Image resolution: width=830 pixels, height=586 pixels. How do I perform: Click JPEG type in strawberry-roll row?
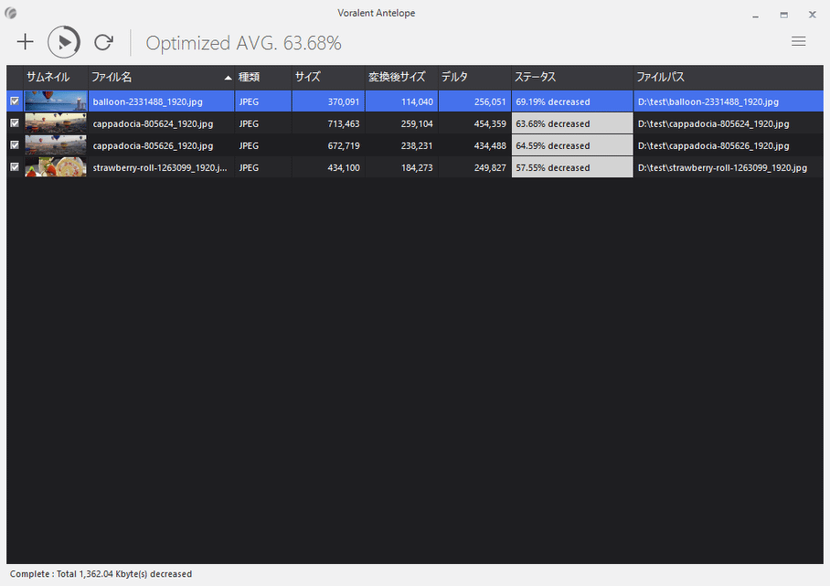tap(249, 168)
